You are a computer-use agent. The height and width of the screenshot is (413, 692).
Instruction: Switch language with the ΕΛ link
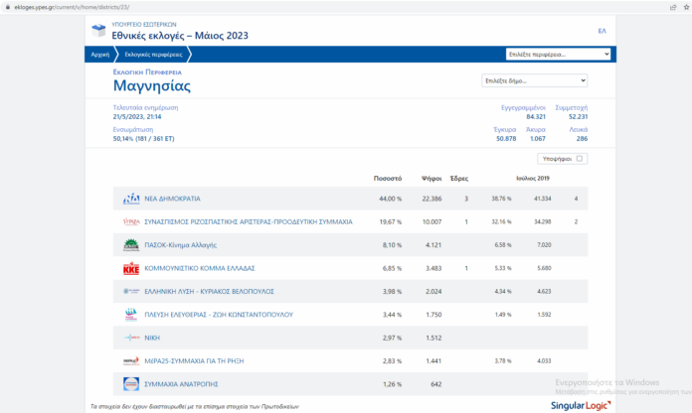click(x=602, y=31)
